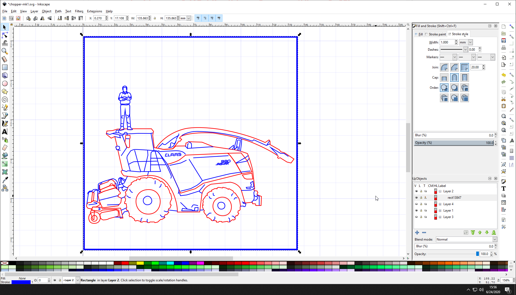
Task: Open stroke width unit dropdown
Action: pyautogui.click(x=470, y=42)
